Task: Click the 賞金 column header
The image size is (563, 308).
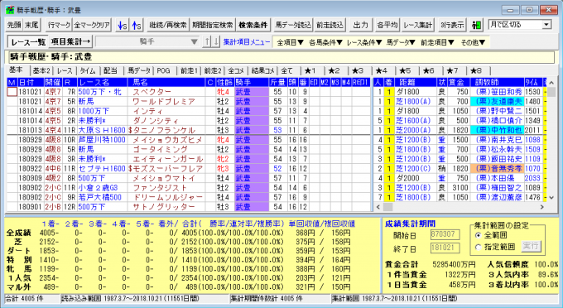Action: [458, 83]
